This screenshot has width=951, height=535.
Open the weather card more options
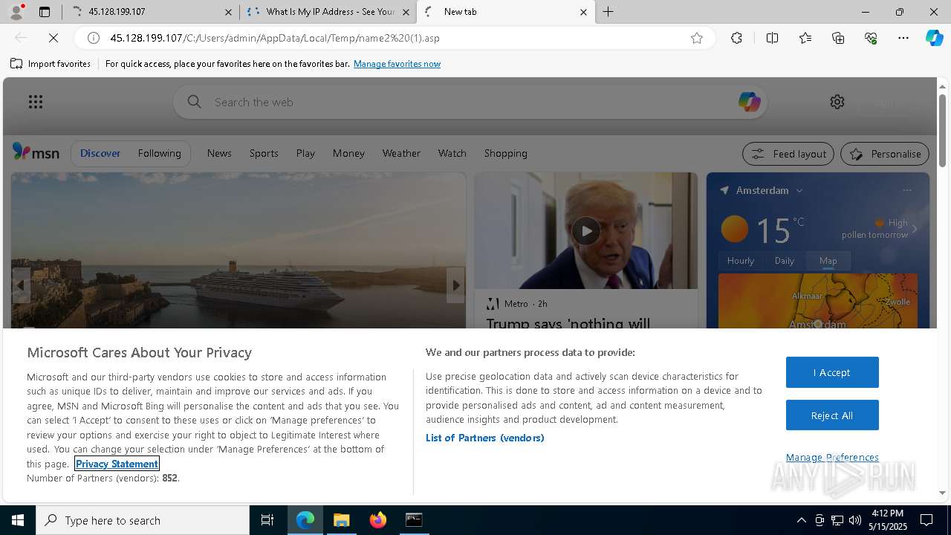coord(907,190)
